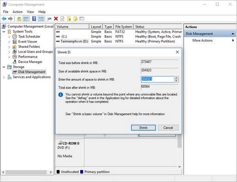
Task: Sort by the Volume column header
Action: pos(72,27)
